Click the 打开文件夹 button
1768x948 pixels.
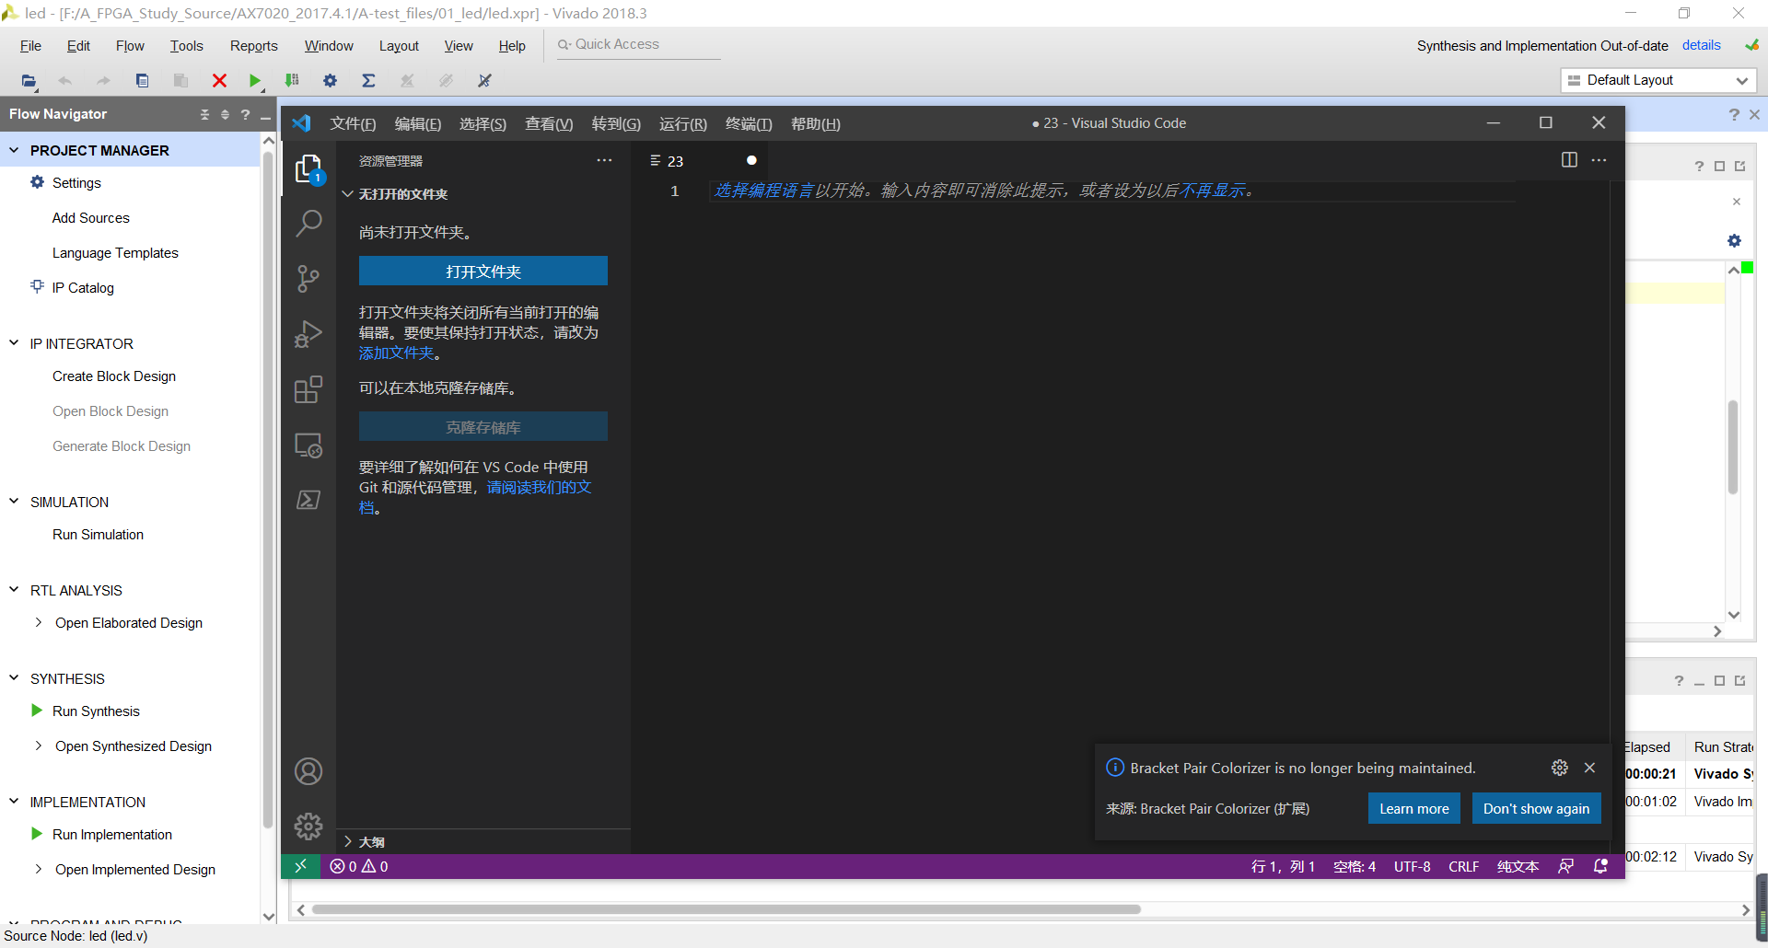(483, 271)
